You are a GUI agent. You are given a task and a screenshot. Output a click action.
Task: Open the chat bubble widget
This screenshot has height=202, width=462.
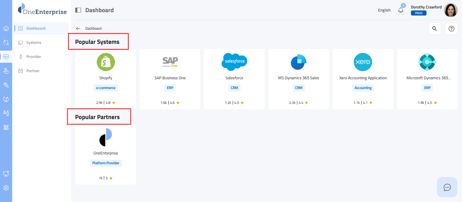447,187
